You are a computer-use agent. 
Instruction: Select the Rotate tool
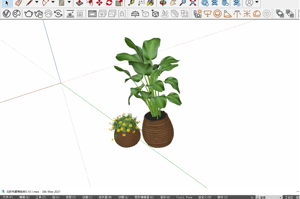(x=109, y=3)
